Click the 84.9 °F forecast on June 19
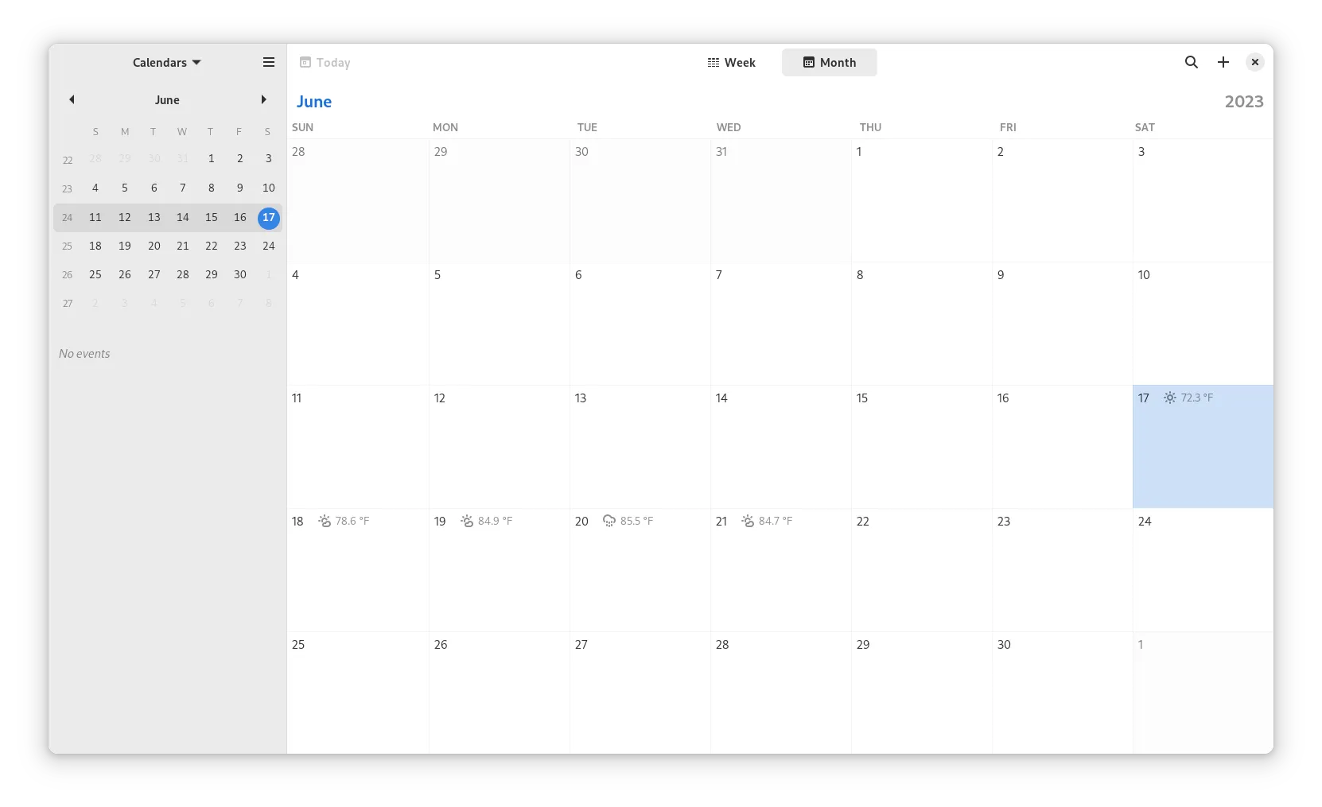Image resolution: width=1322 pixels, height=807 pixels. 495,521
